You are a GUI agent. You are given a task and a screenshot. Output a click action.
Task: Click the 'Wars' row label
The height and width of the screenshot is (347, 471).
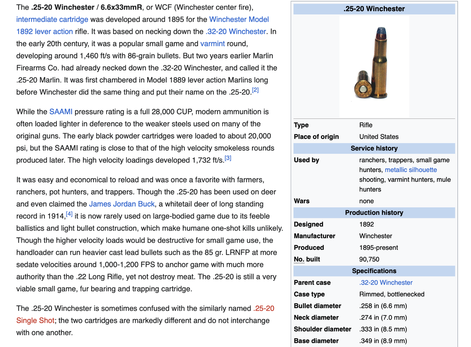pyautogui.click(x=301, y=201)
